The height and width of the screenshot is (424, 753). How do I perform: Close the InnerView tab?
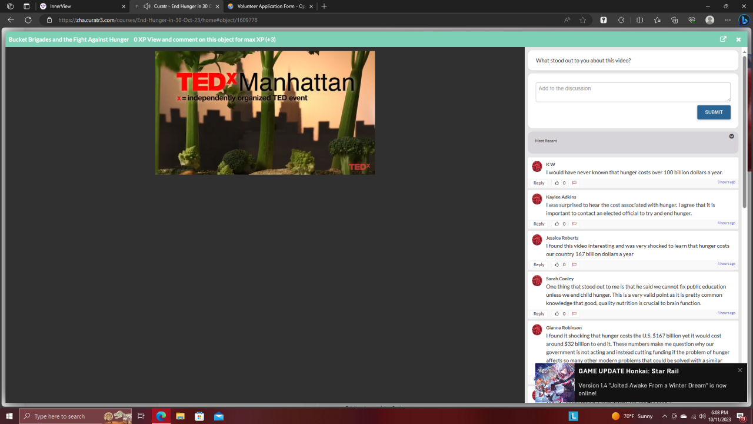[124, 6]
